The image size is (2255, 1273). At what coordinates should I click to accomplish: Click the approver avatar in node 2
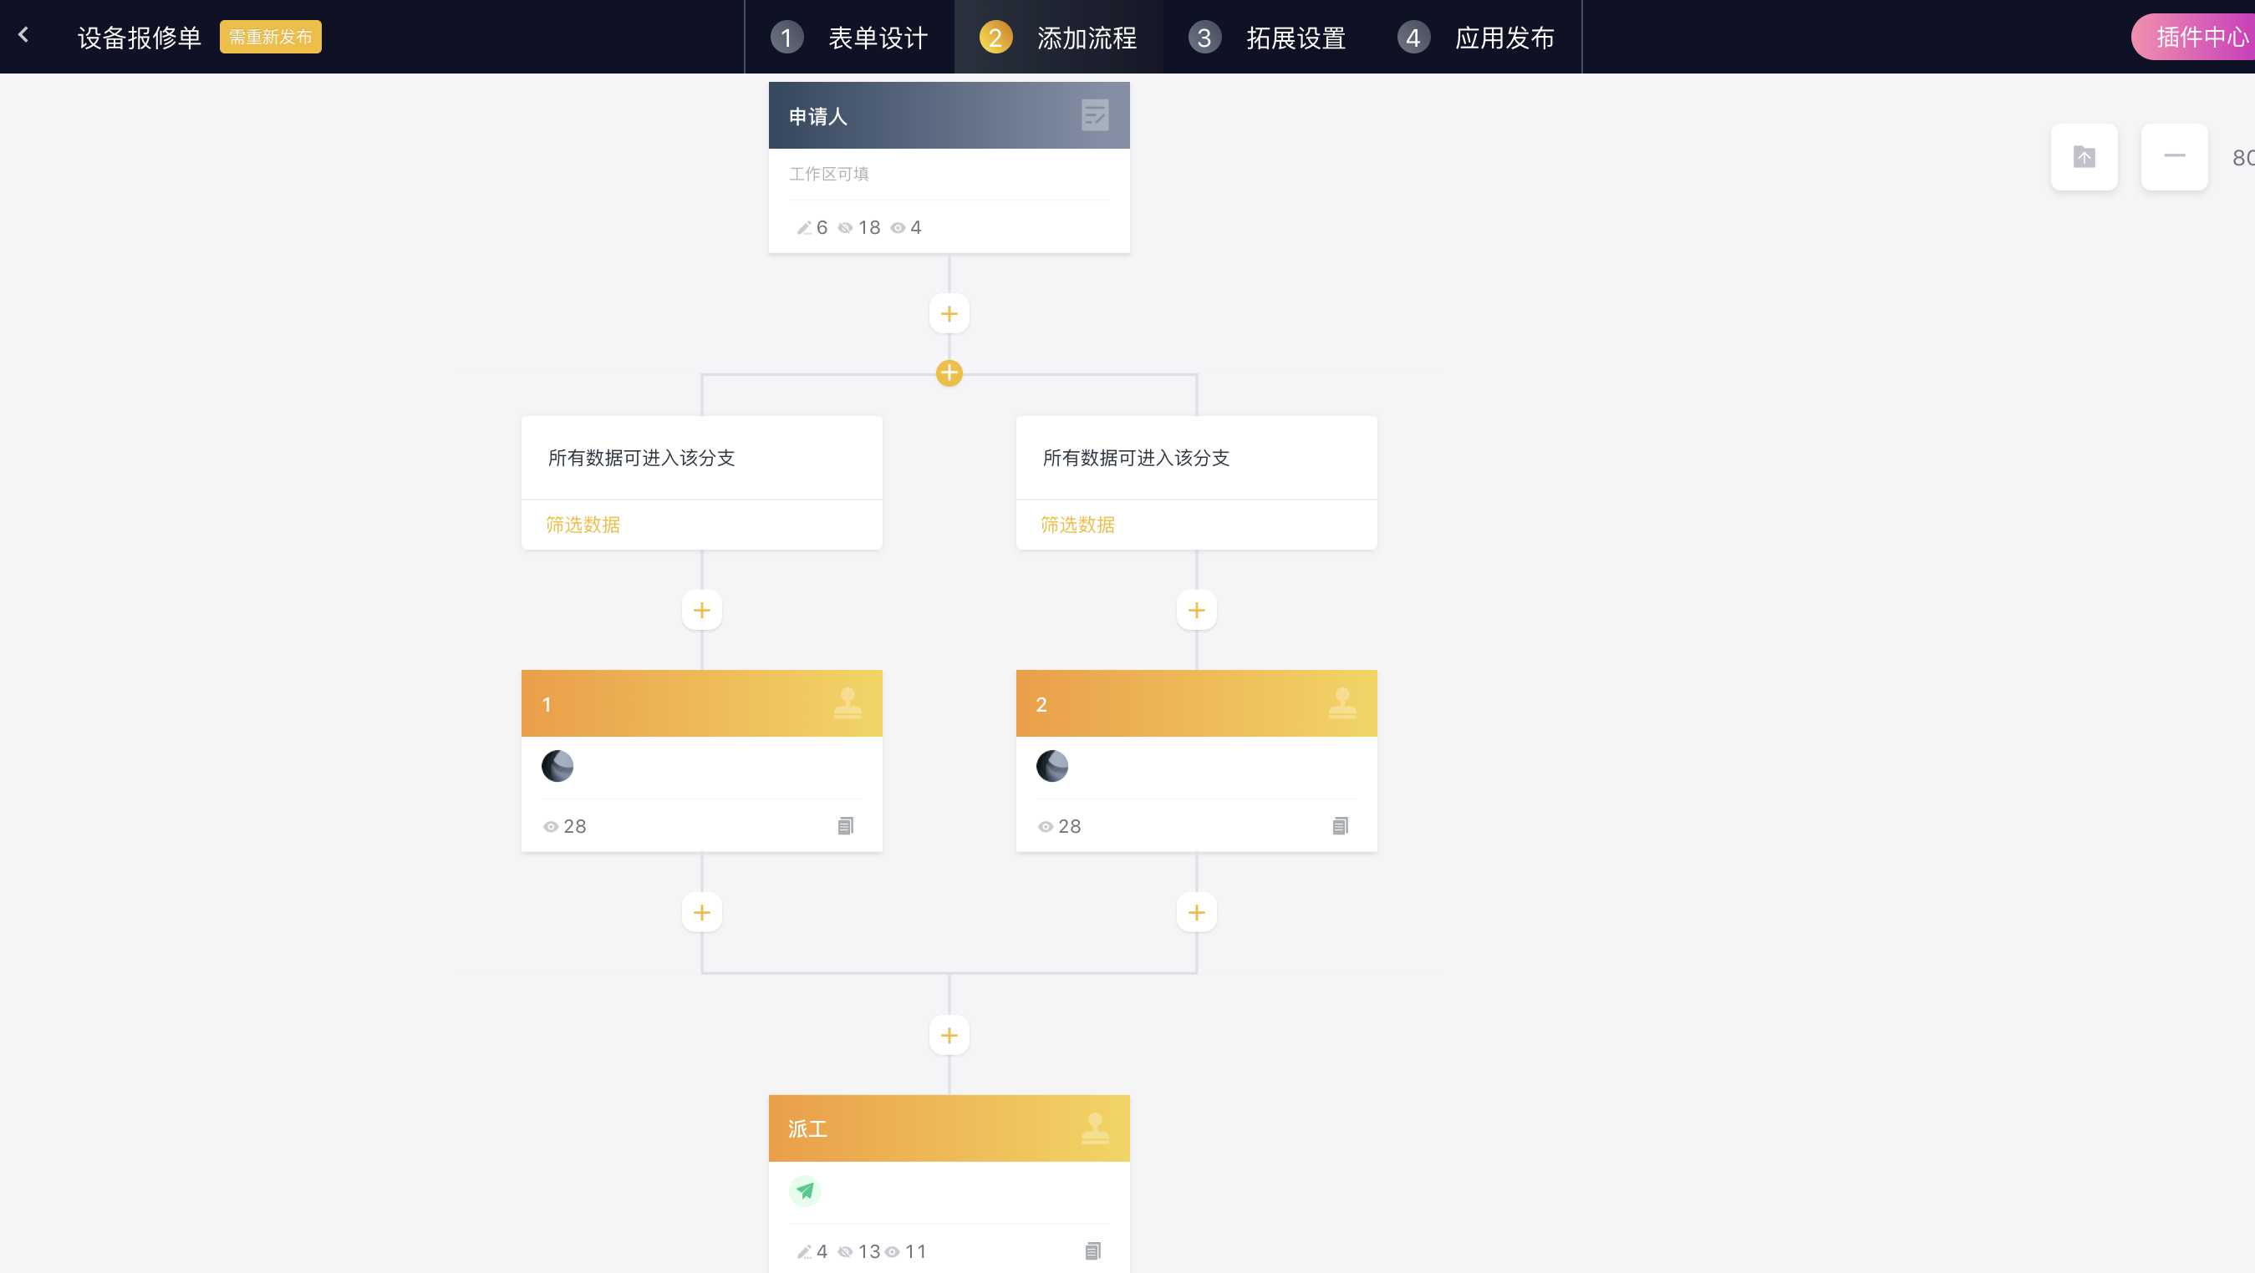click(1052, 767)
